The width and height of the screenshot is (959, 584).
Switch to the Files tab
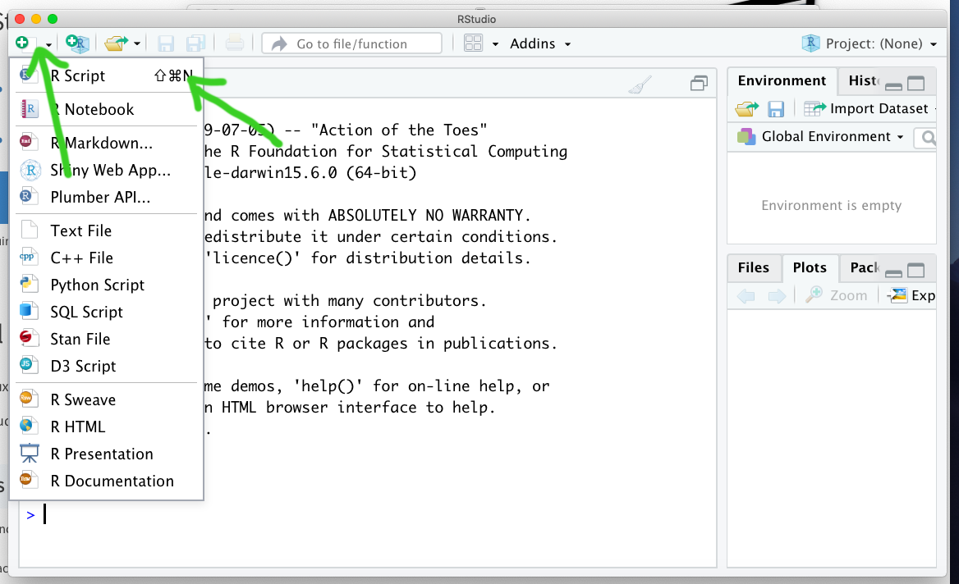click(753, 267)
